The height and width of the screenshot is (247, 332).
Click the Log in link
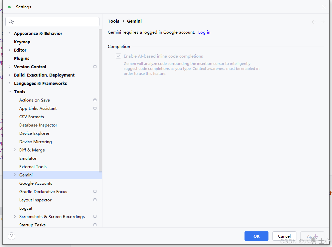[x=204, y=32]
